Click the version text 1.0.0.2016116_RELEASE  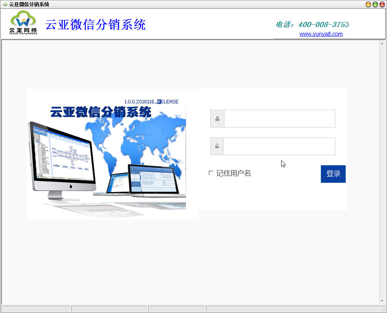pos(152,101)
